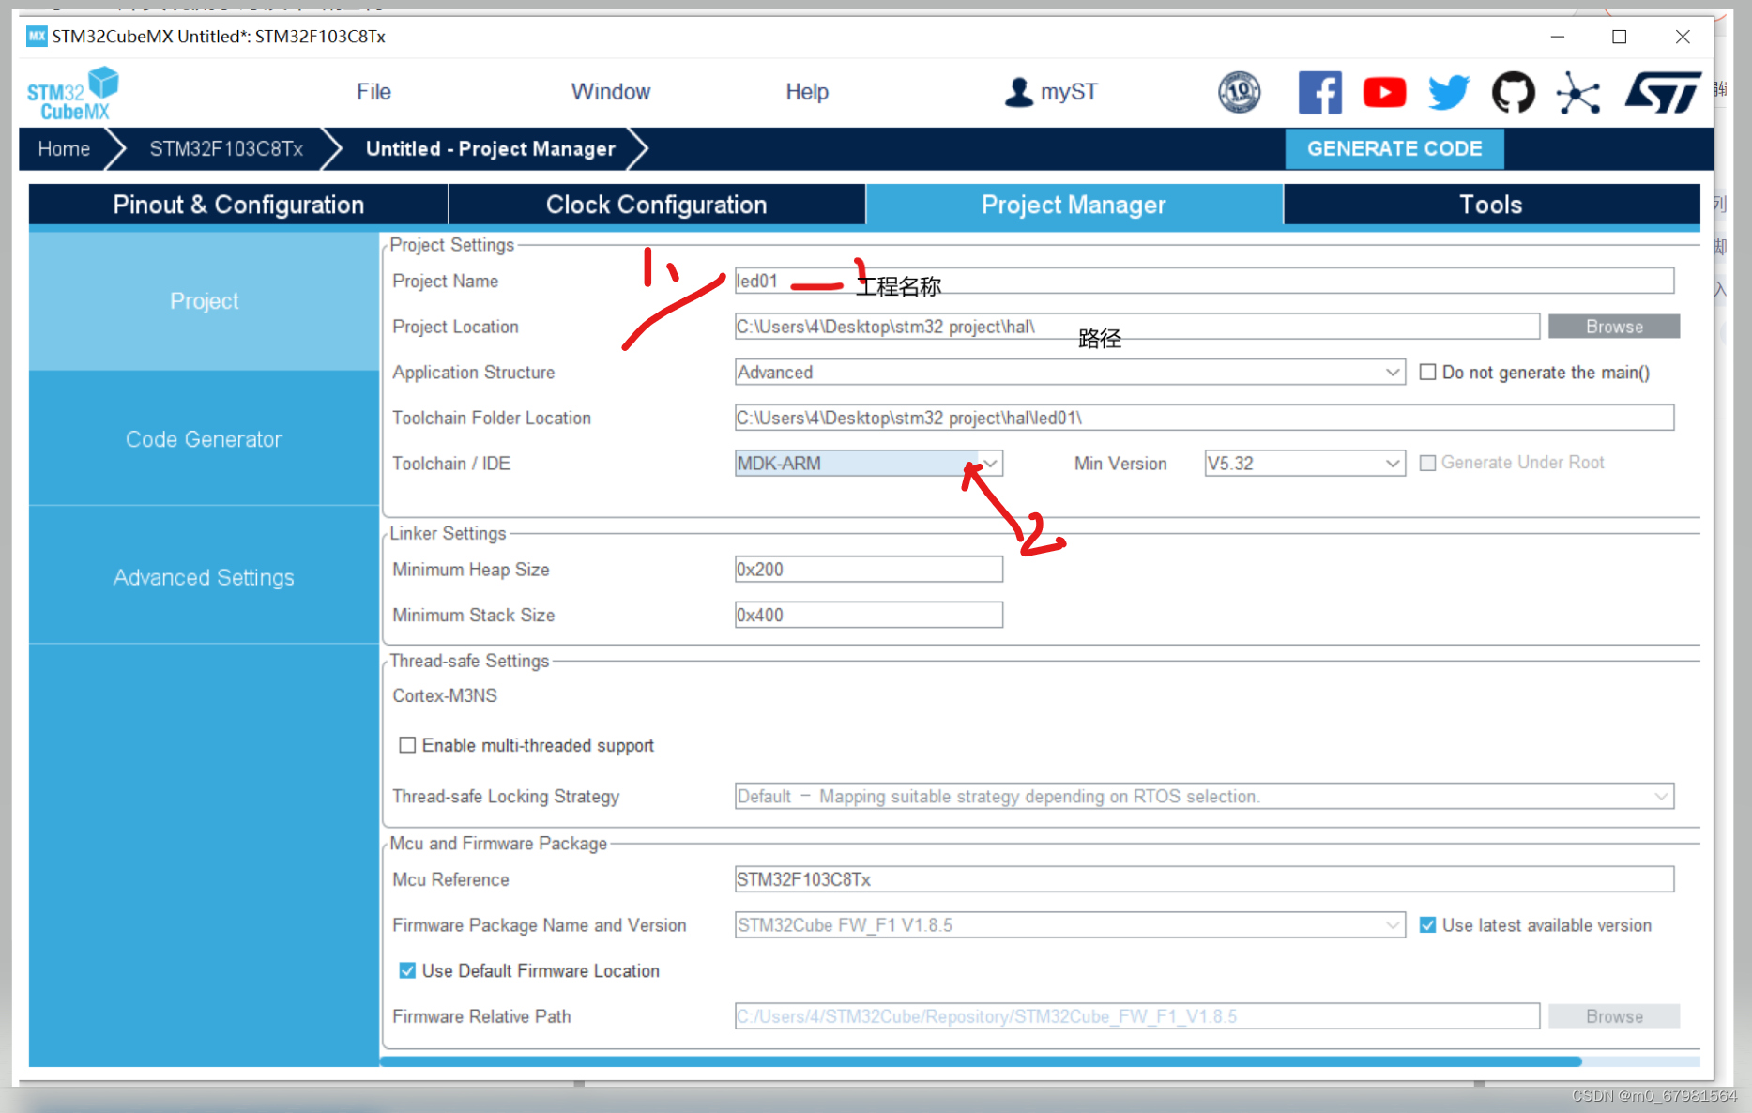Click the MX window title bar icon

click(x=37, y=37)
